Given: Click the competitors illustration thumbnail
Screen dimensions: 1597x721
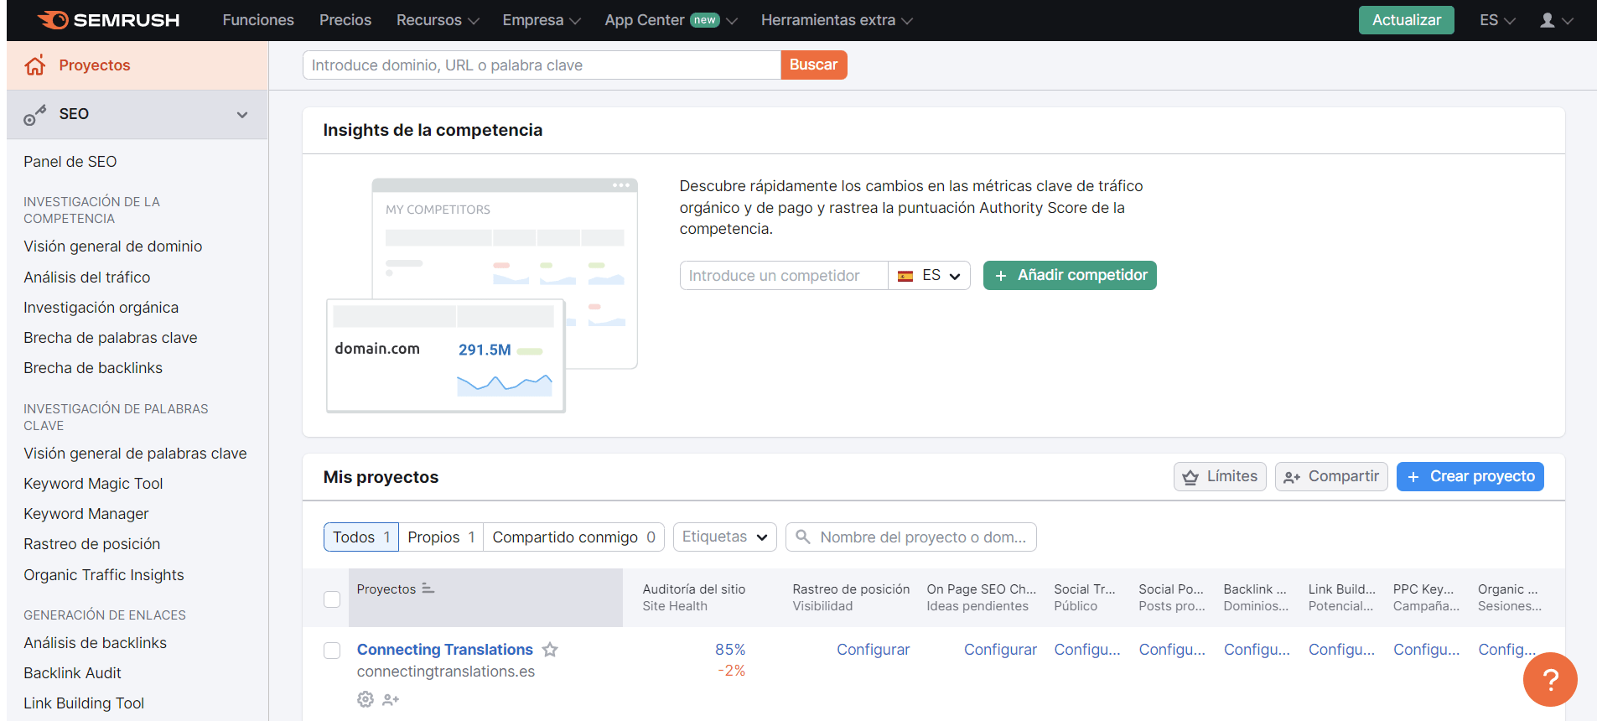Looking at the screenshot, I should (482, 295).
